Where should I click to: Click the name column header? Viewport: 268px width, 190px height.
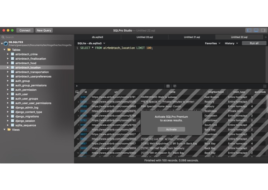click(172, 92)
